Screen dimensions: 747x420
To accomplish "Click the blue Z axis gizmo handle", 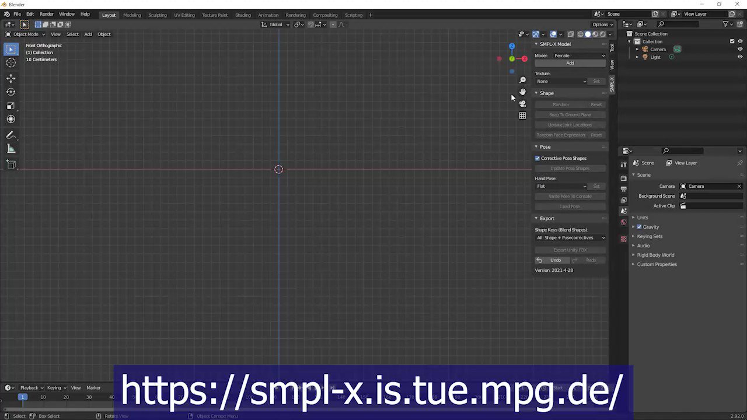I will point(512,46).
